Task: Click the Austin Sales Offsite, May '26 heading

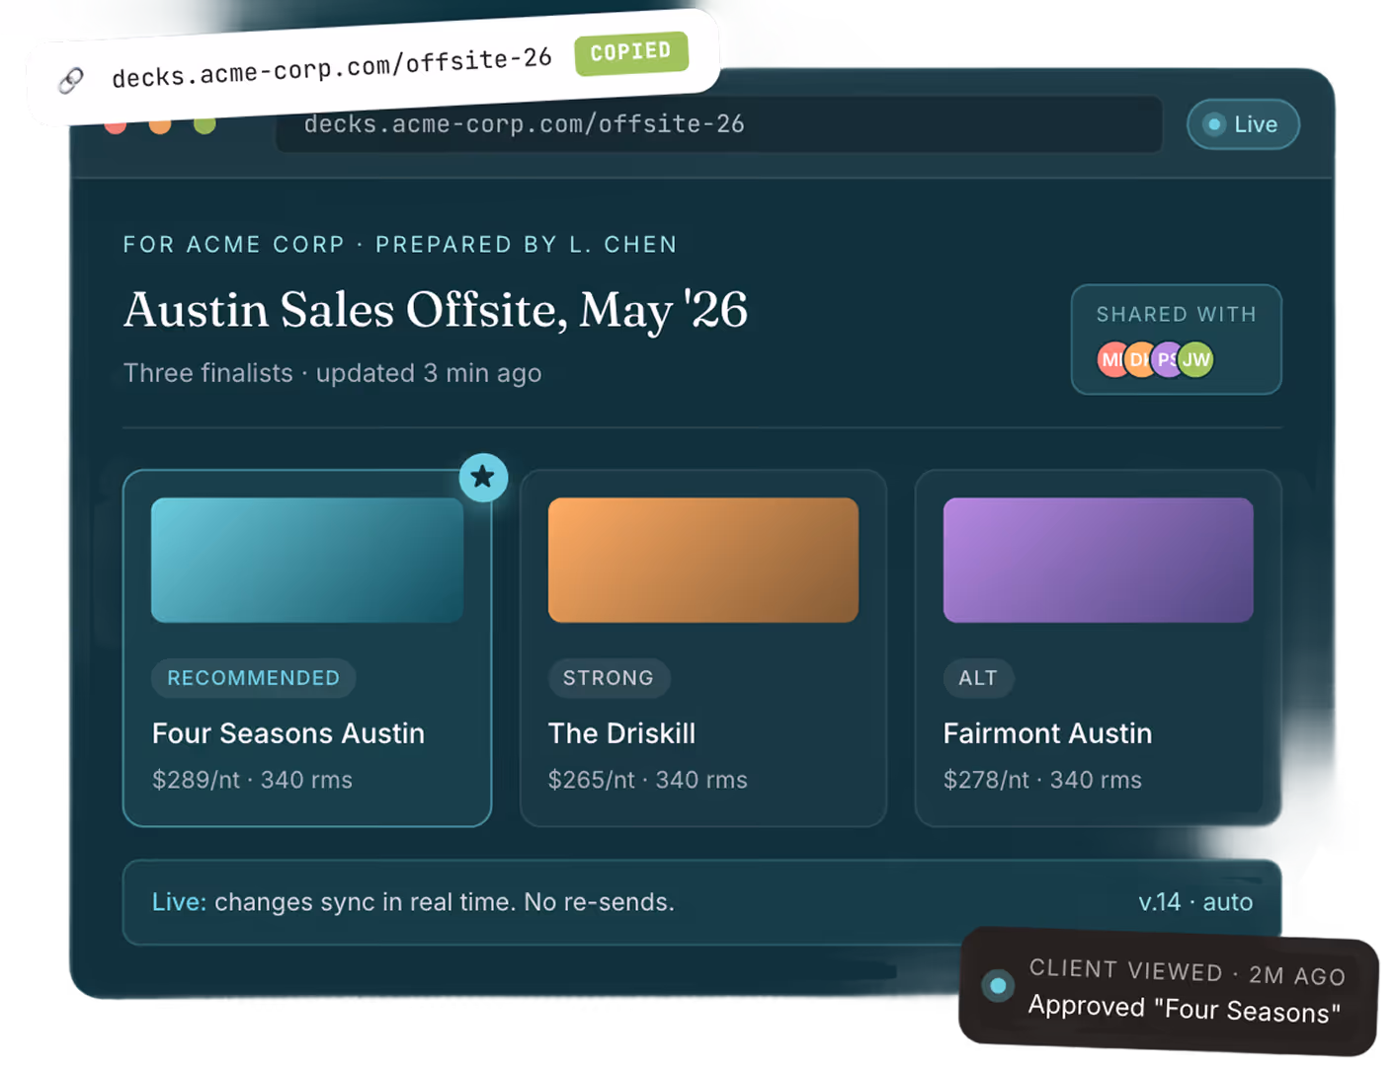Action: [436, 310]
